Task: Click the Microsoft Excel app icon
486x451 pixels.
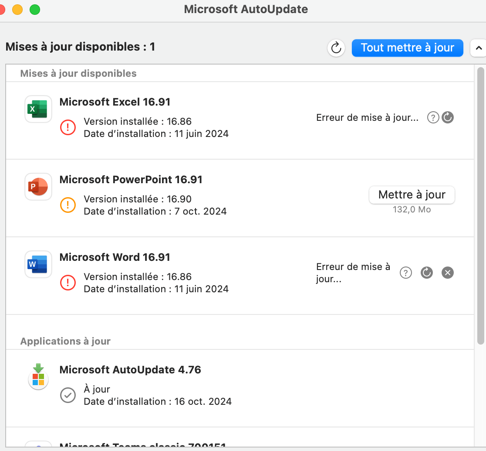Action: (x=38, y=109)
